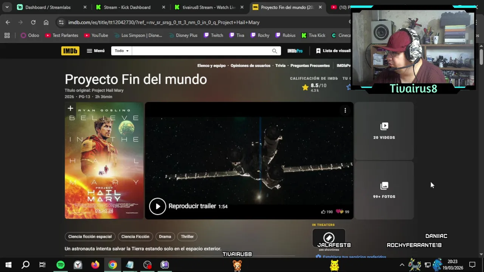Click the IMDb logo
Screen dimensions: 484x272
tap(70, 51)
